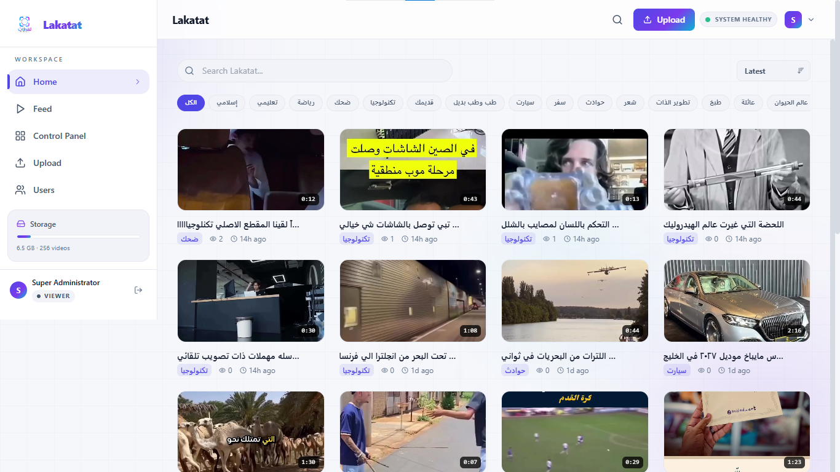Click the Home sidebar item label

[x=45, y=82]
